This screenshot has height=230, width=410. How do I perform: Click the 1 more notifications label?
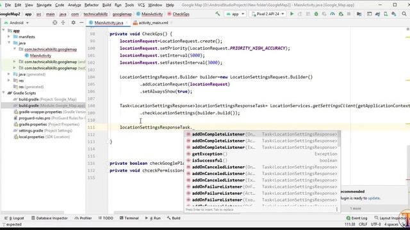356,208
